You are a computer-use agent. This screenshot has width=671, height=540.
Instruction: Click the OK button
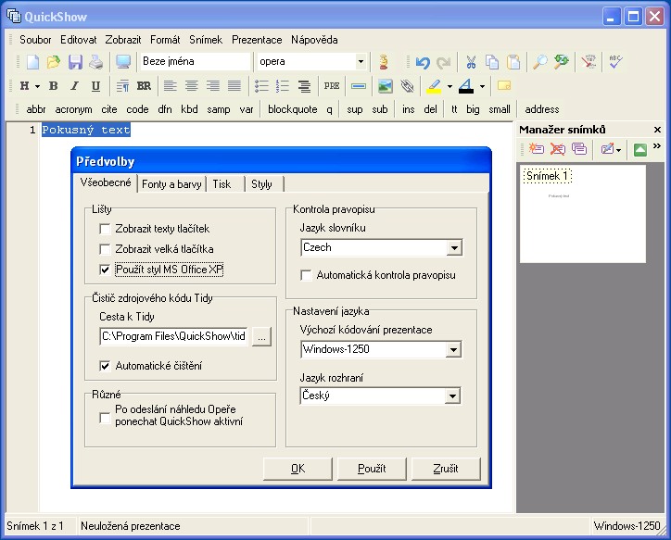(x=298, y=469)
